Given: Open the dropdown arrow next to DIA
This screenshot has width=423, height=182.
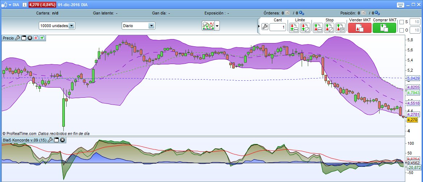Looking at the screenshot, I should [10, 5].
